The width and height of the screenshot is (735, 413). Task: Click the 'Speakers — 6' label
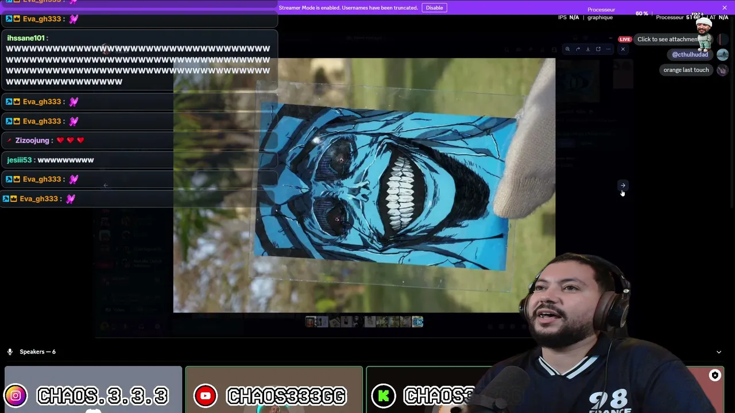pyautogui.click(x=38, y=352)
